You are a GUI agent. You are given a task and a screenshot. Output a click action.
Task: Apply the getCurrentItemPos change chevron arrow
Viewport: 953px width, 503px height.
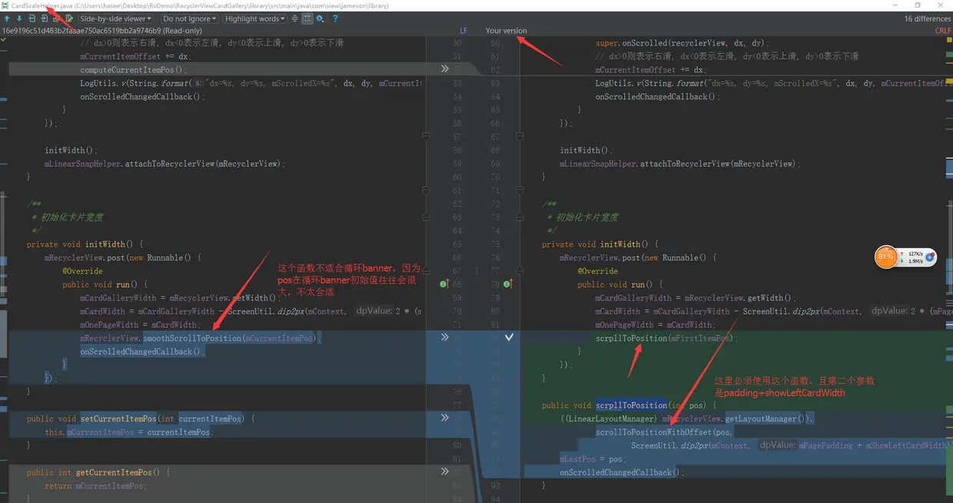click(444, 471)
